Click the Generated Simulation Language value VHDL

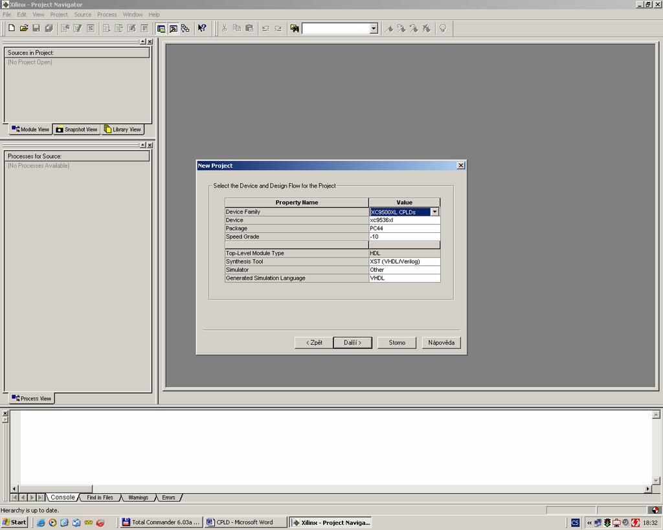[404, 278]
